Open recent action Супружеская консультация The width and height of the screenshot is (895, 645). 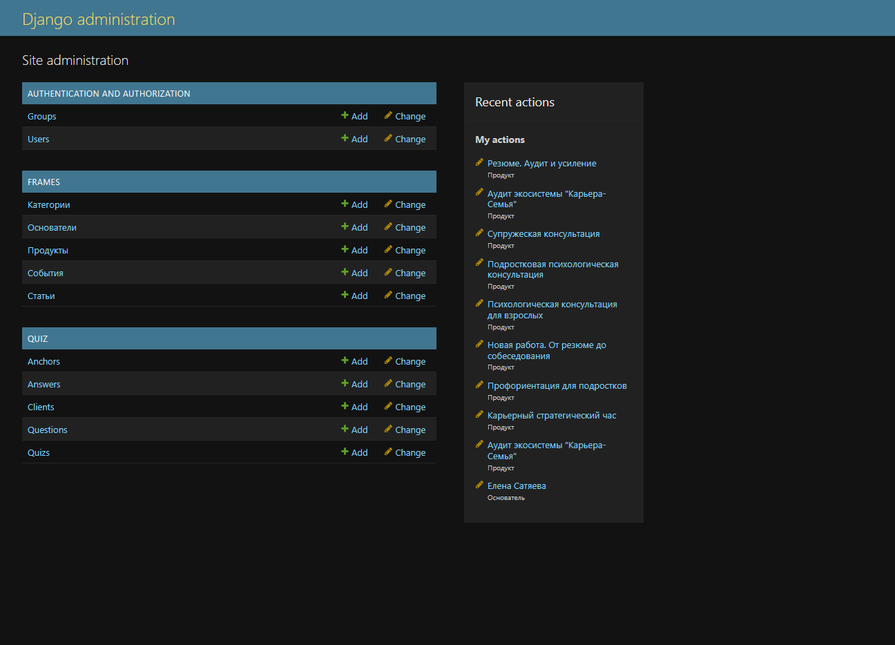(543, 234)
